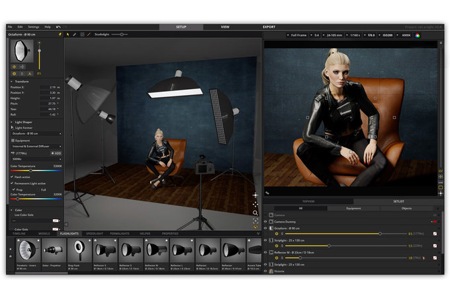Switch to the EXPORT tab
This screenshot has height=299, width=450.
[x=269, y=27]
